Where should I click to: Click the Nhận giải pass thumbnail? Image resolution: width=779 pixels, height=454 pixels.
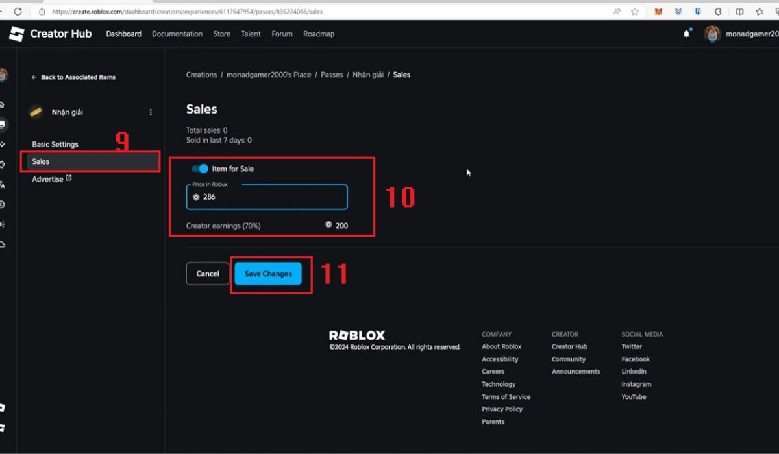point(36,112)
